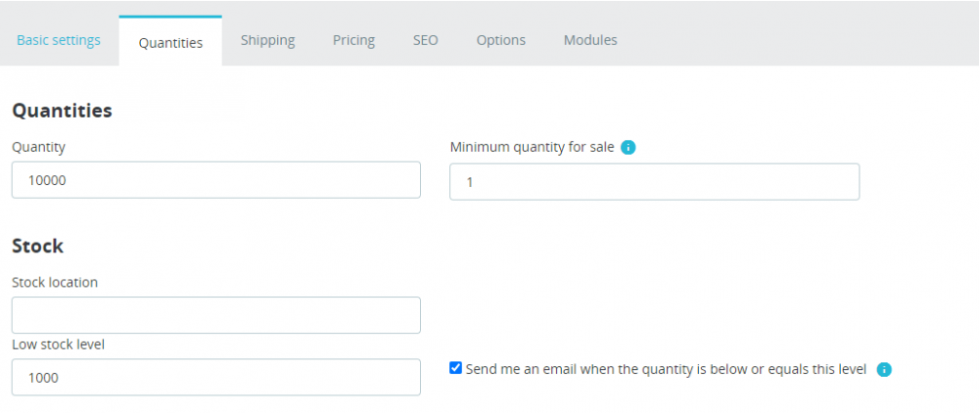Click the 'Stock' section heading
Screen dimensions: 979x413
[37, 246]
